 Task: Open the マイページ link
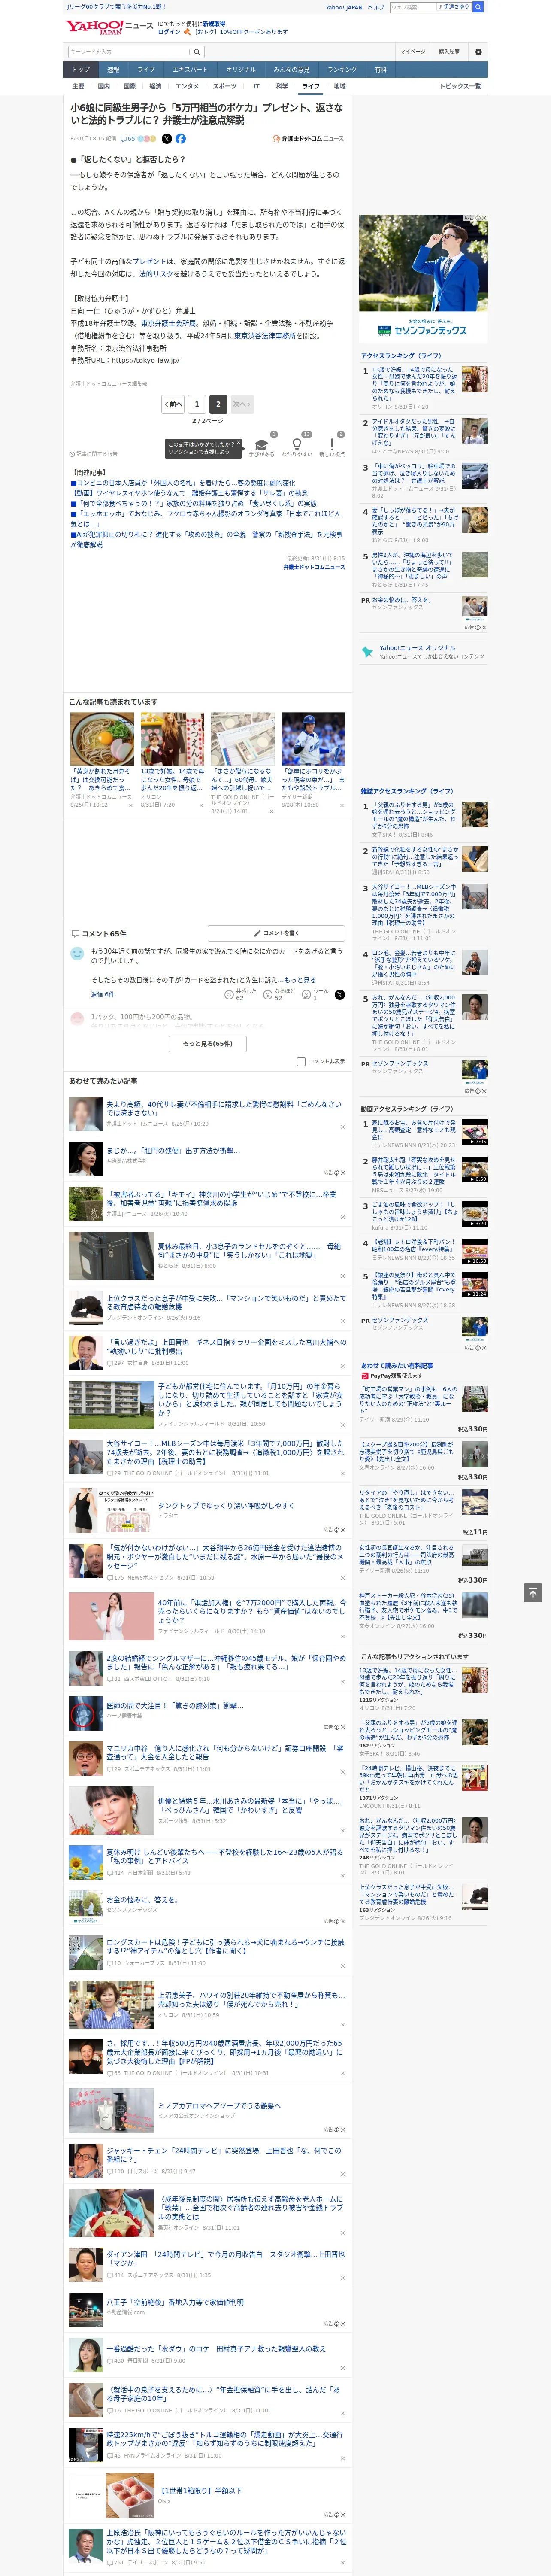(x=413, y=52)
